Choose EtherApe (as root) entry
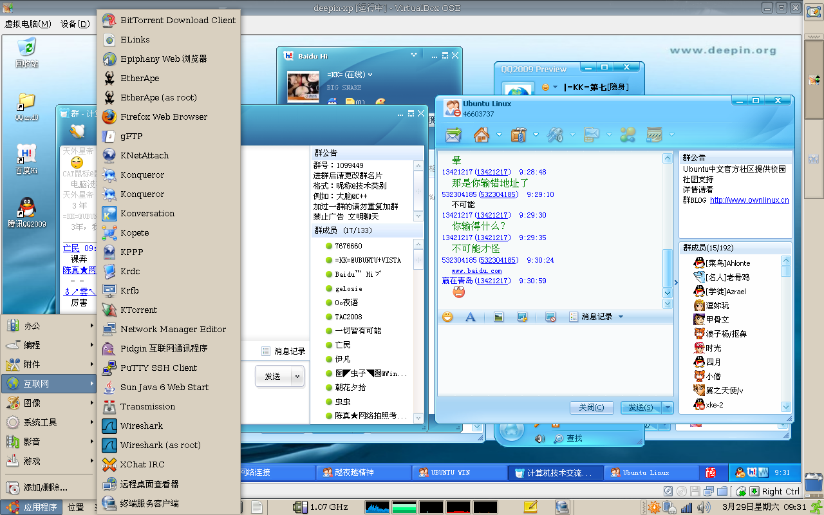 tap(169, 97)
